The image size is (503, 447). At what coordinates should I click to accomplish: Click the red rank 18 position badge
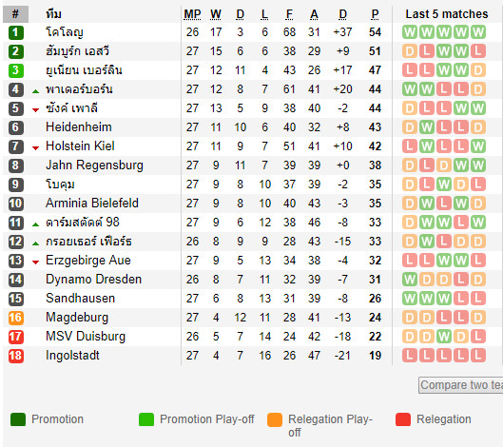[x=16, y=356]
